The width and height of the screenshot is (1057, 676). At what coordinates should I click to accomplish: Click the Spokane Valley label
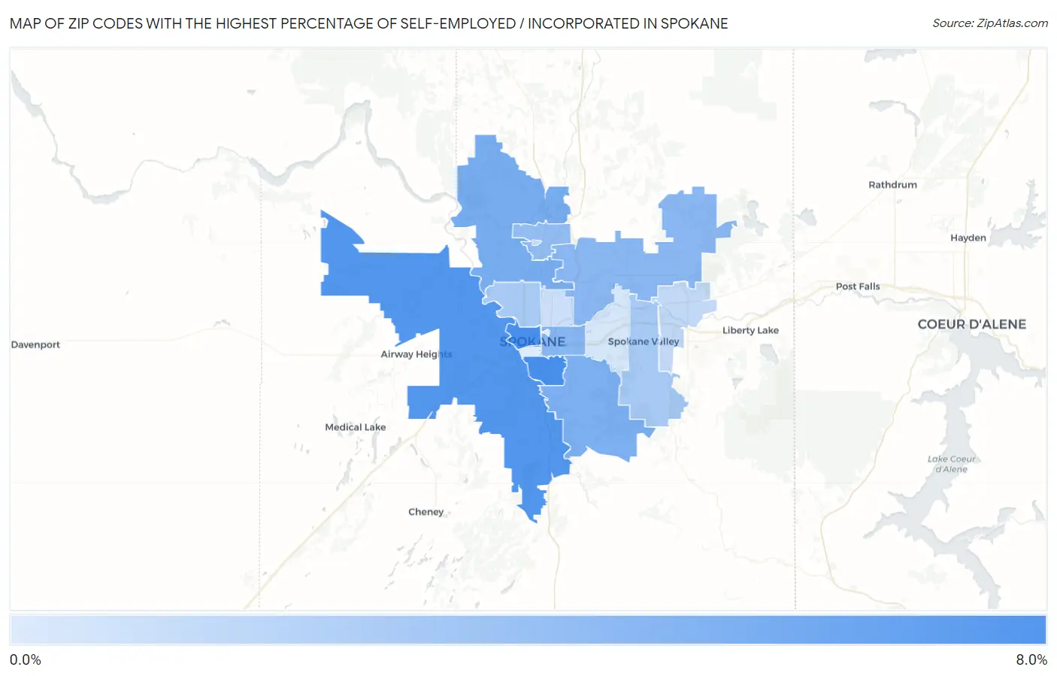click(x=644, y=341)
